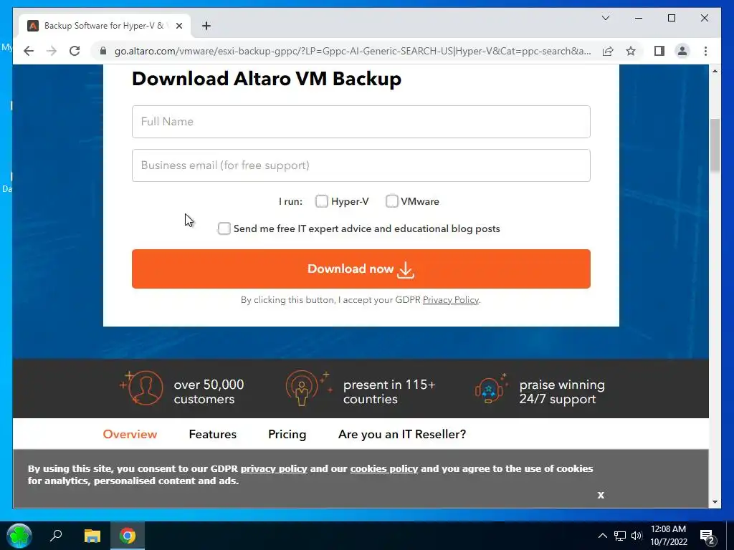Bookmark this page with the star
This screenshot has width=734, height=550.
point(631,51)
